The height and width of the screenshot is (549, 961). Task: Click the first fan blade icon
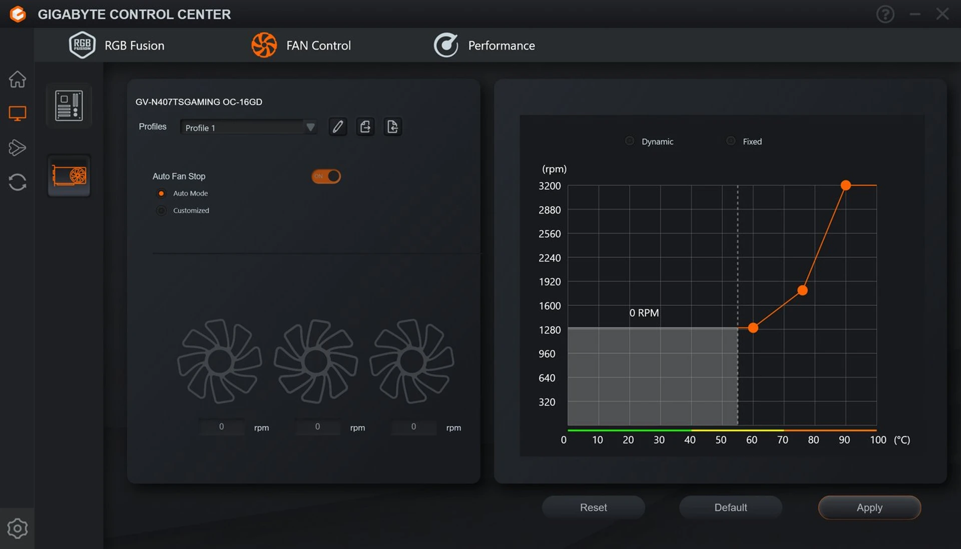click(220, 361)
